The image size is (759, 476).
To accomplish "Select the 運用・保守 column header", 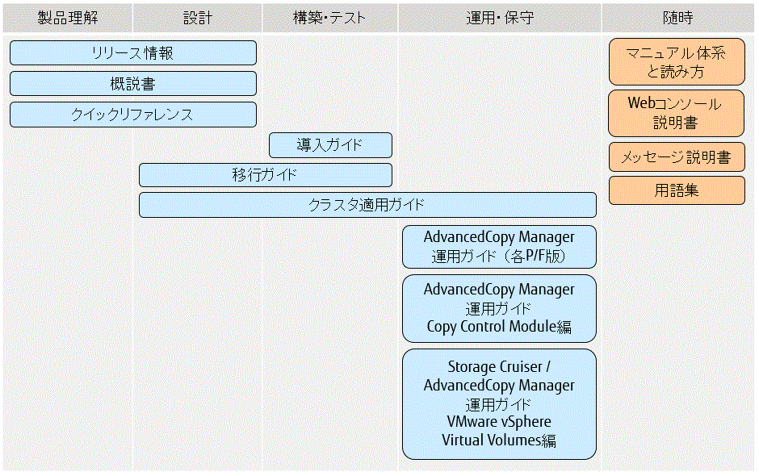I will coord(500,18).
